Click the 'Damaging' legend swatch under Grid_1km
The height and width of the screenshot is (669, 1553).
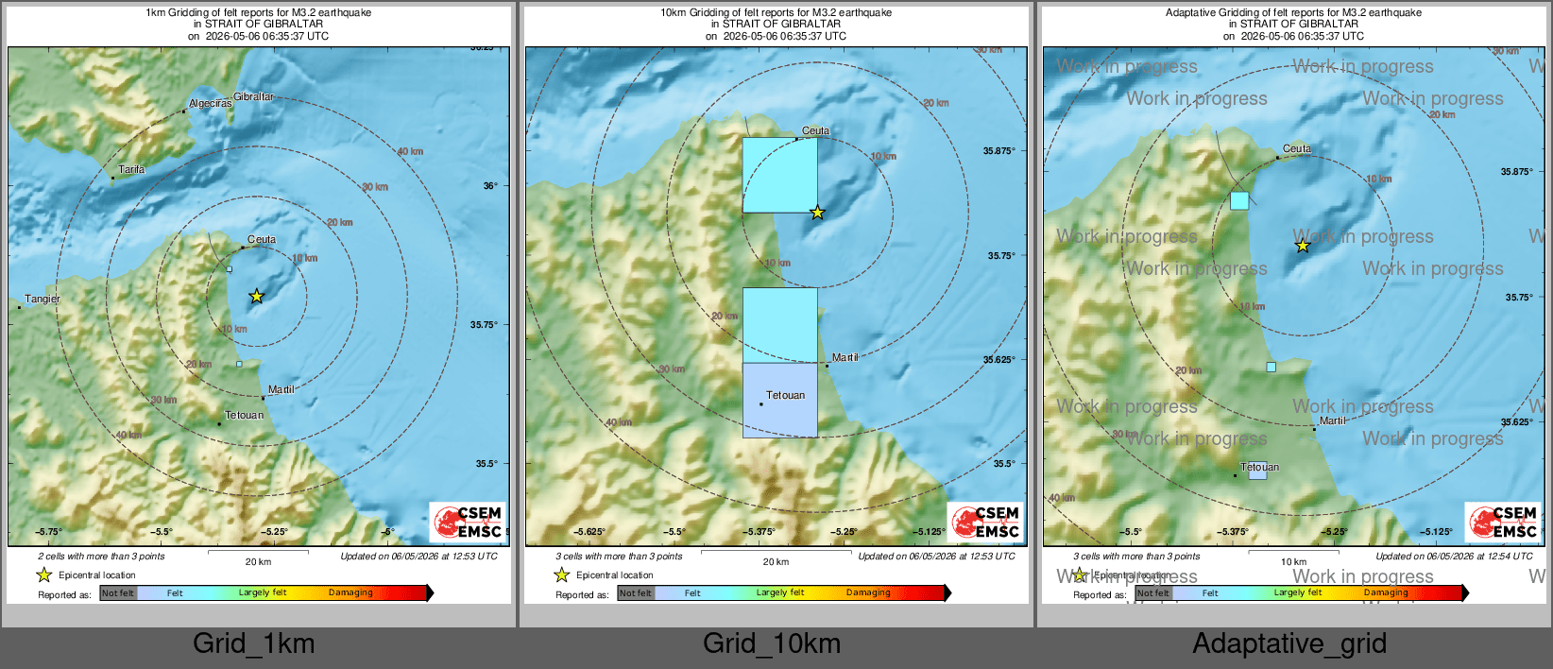(351, 592)
